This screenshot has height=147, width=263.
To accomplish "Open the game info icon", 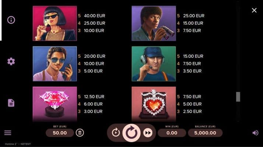I will point(11,20).
